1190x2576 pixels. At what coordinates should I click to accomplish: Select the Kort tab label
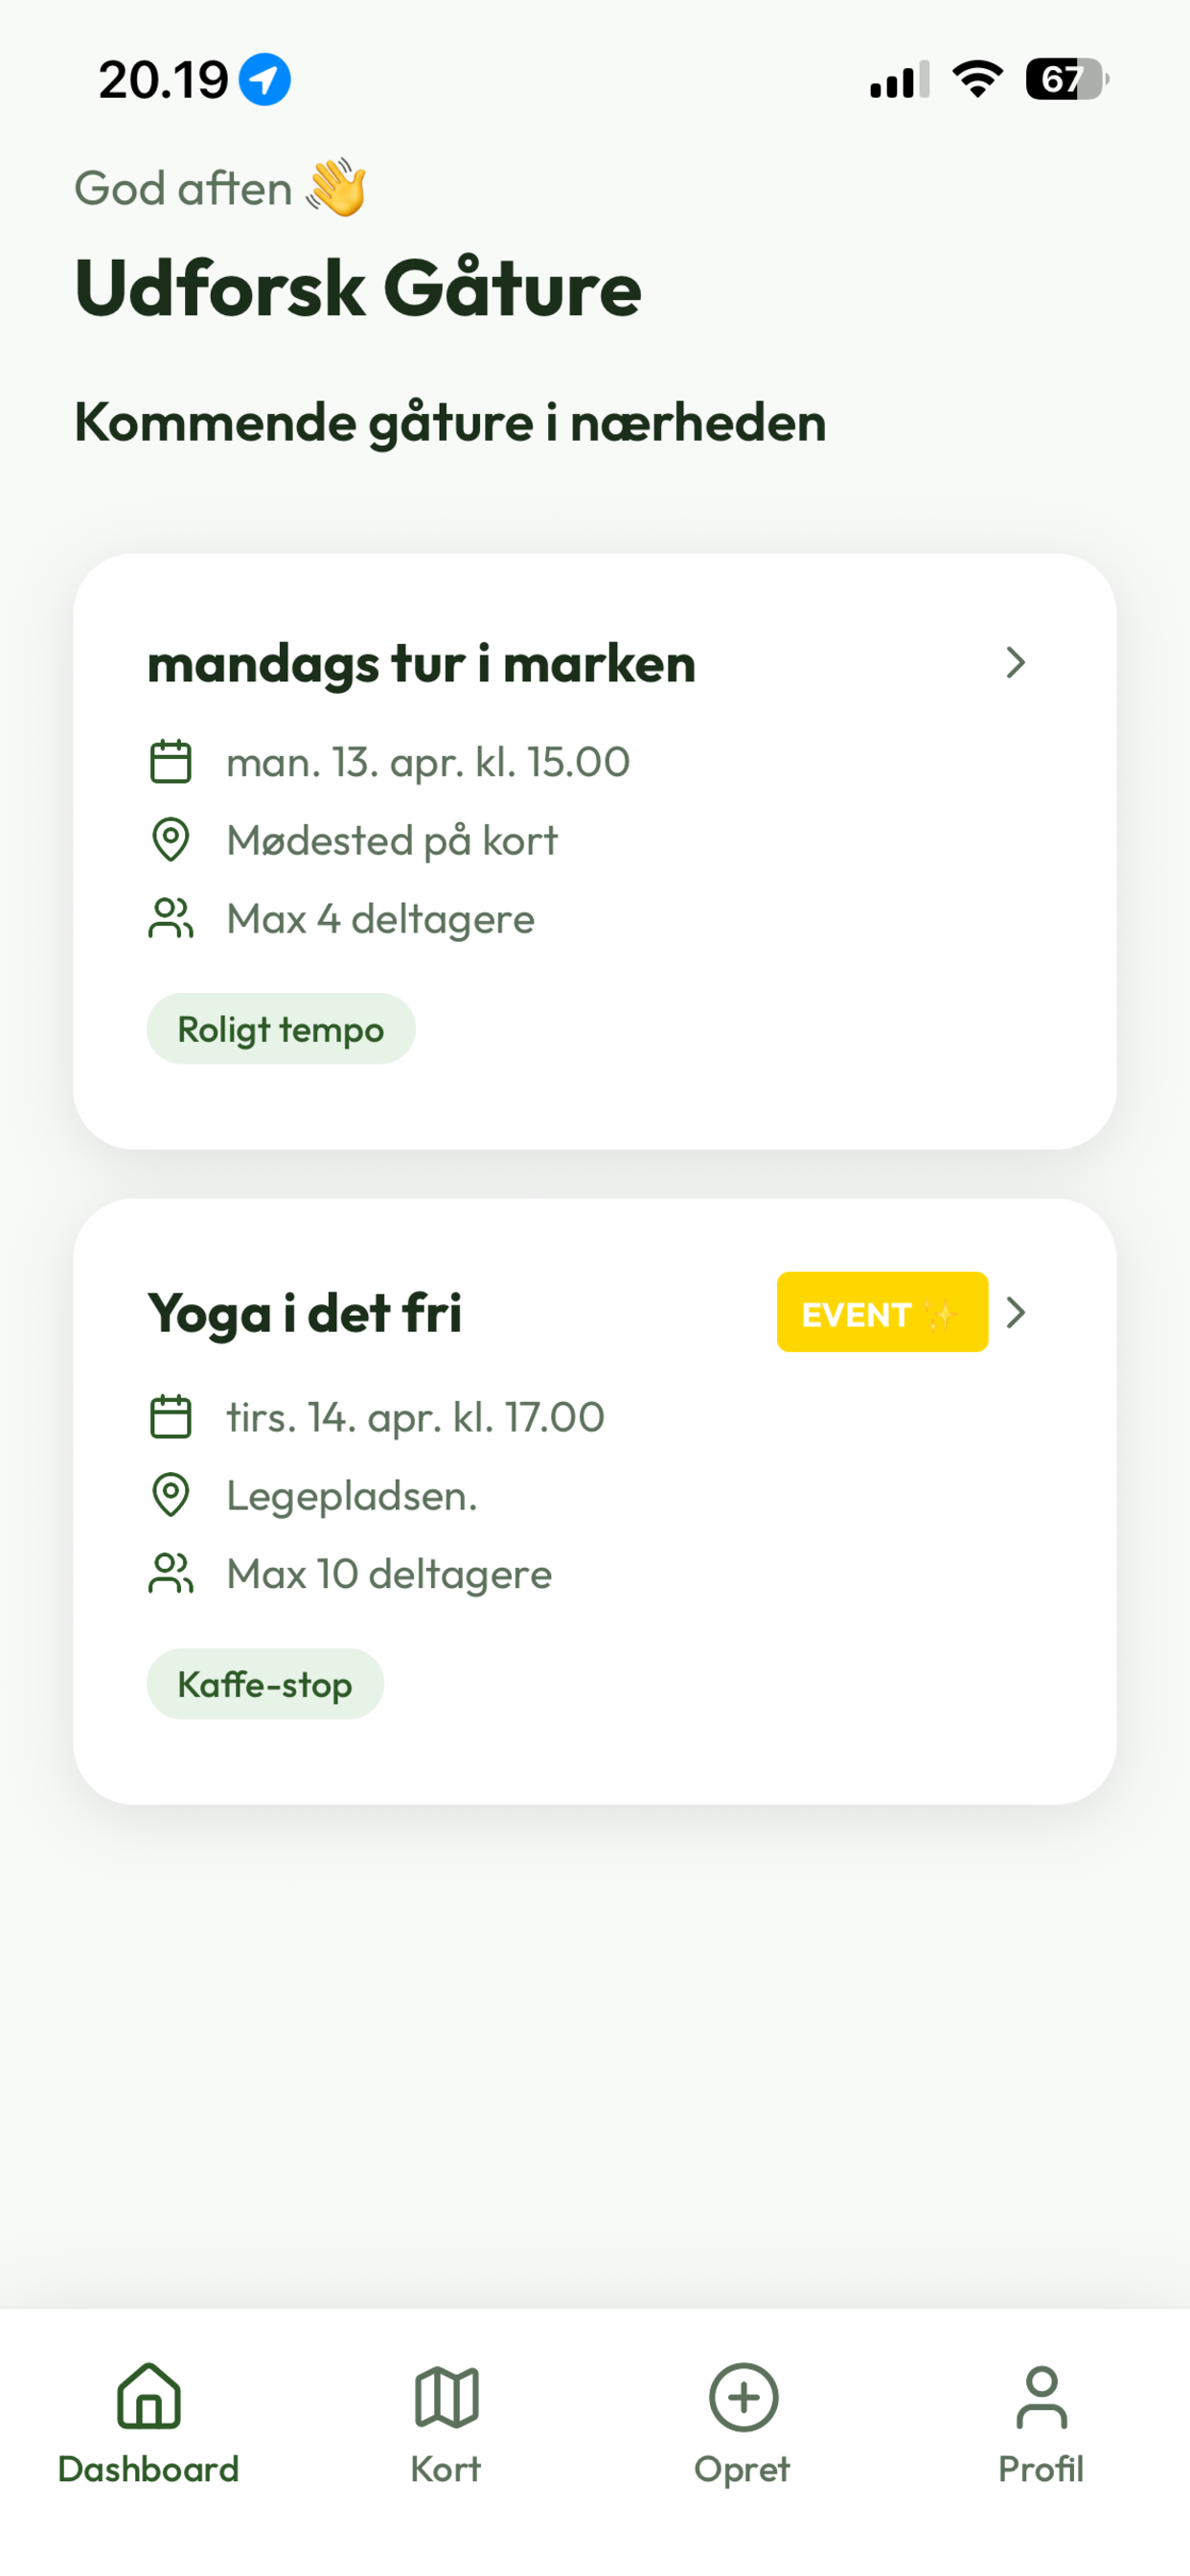point(446,2469)
